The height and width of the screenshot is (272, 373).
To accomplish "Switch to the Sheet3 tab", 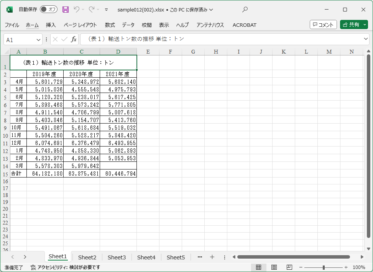I will [x=117, y=257].
